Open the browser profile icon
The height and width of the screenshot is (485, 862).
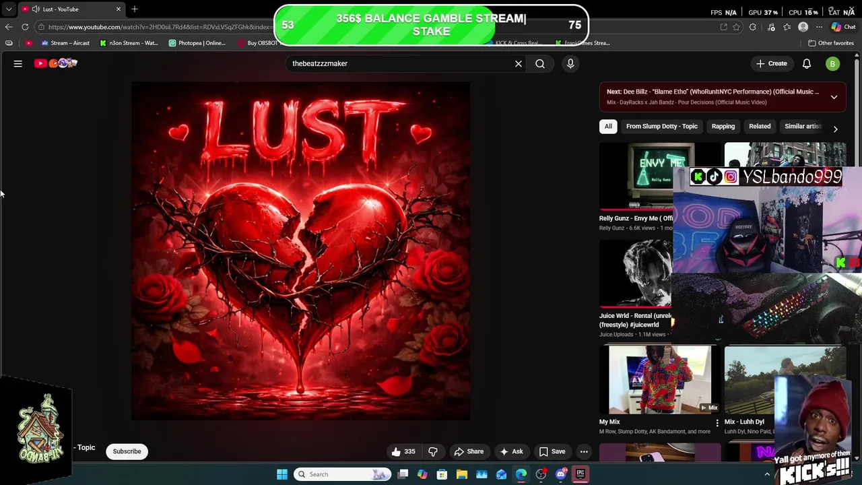803,27
